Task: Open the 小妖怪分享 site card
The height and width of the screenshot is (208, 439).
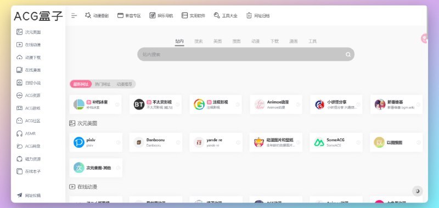Action: click(x=336, y=105)
